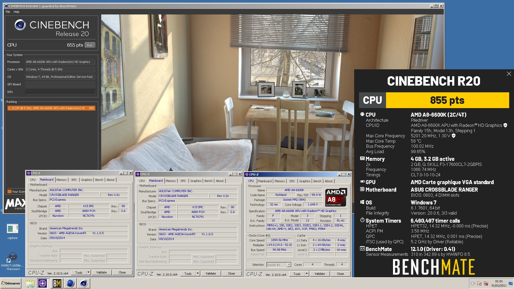Open the BenchMate BM taskbar icon
Image resolution: width=514 pixels, height=289 pixels.
pyautogui.click(x=56, y=283)
